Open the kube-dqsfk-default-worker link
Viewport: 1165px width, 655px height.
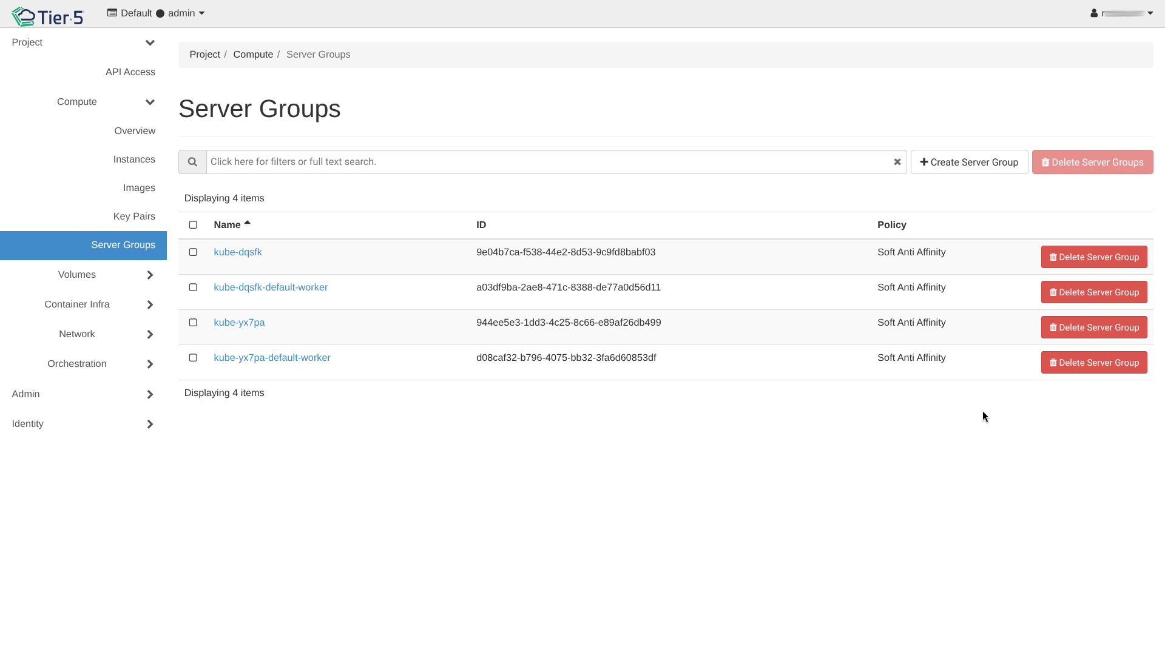(271, 287)
